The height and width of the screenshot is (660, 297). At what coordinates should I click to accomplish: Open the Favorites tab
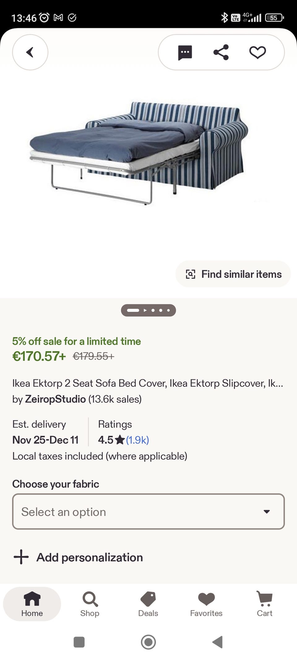(x=206, y=604)
